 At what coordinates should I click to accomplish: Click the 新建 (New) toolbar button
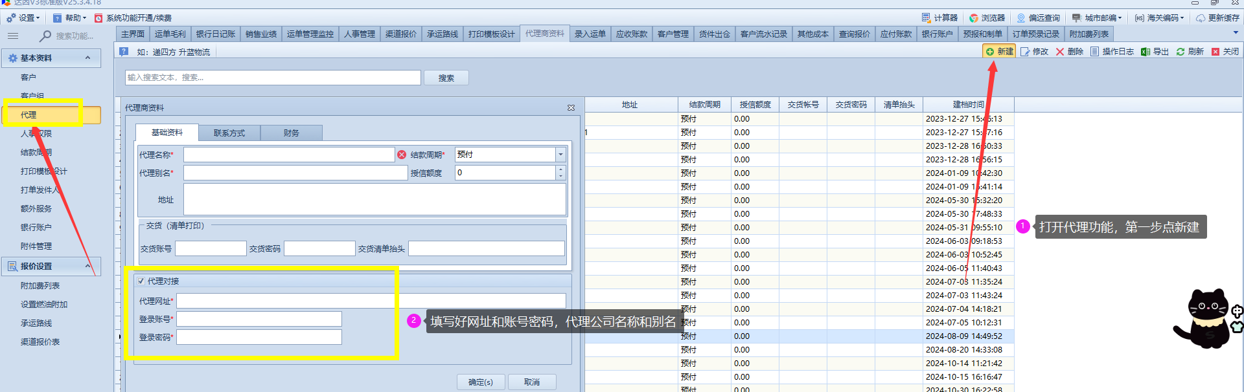999,52
